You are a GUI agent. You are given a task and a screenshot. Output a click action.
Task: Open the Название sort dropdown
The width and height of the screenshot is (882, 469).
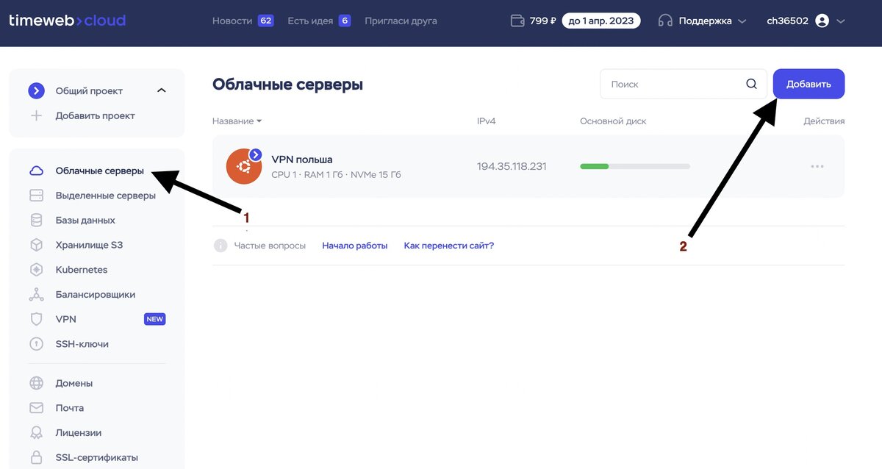pos(230,121)
